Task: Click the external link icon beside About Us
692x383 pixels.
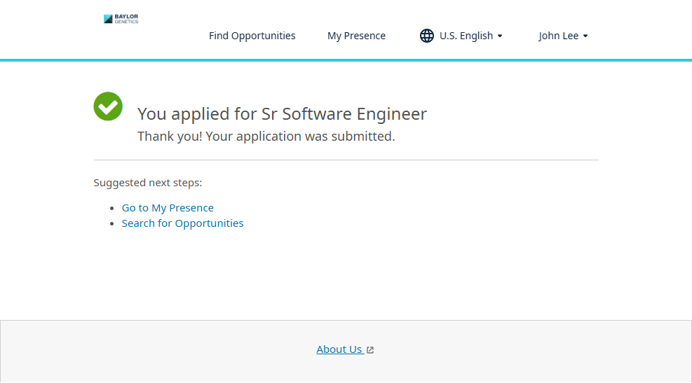Action: (370, 350)
